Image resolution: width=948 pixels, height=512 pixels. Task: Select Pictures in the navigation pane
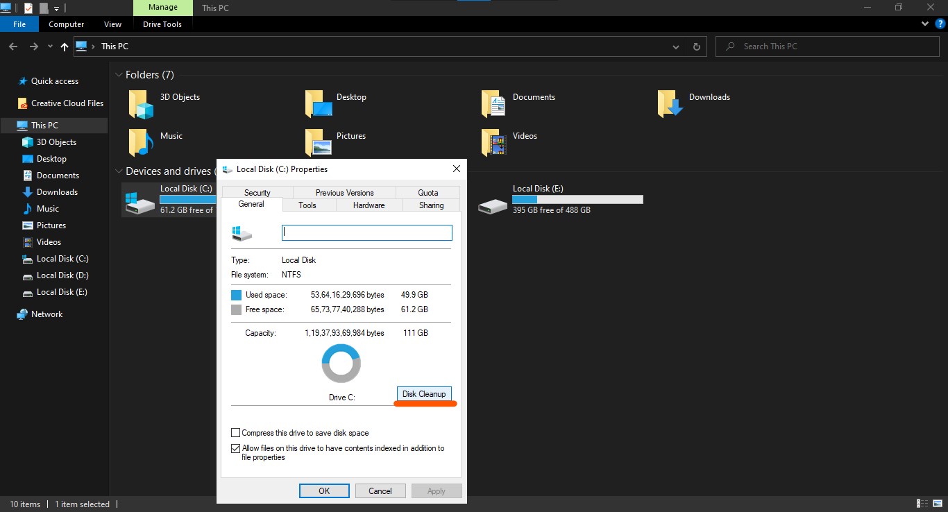51,225
